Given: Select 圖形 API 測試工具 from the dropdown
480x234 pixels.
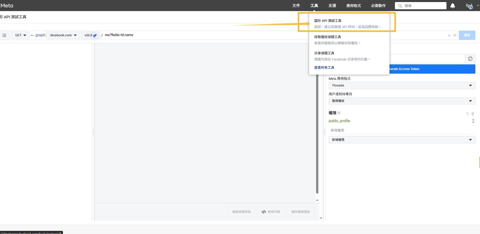Looking at the screenshot, I should pos(349,23).
